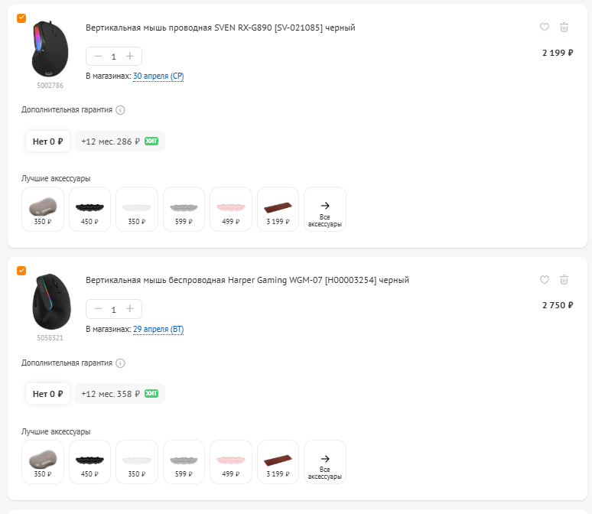
Task: Uncheck the Harper Gaming WGM-07 checkbox
Action: point(21,271)
